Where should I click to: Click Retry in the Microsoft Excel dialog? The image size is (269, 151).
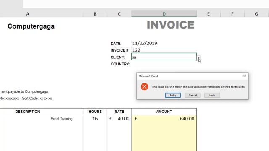click(x=173, y=95)
